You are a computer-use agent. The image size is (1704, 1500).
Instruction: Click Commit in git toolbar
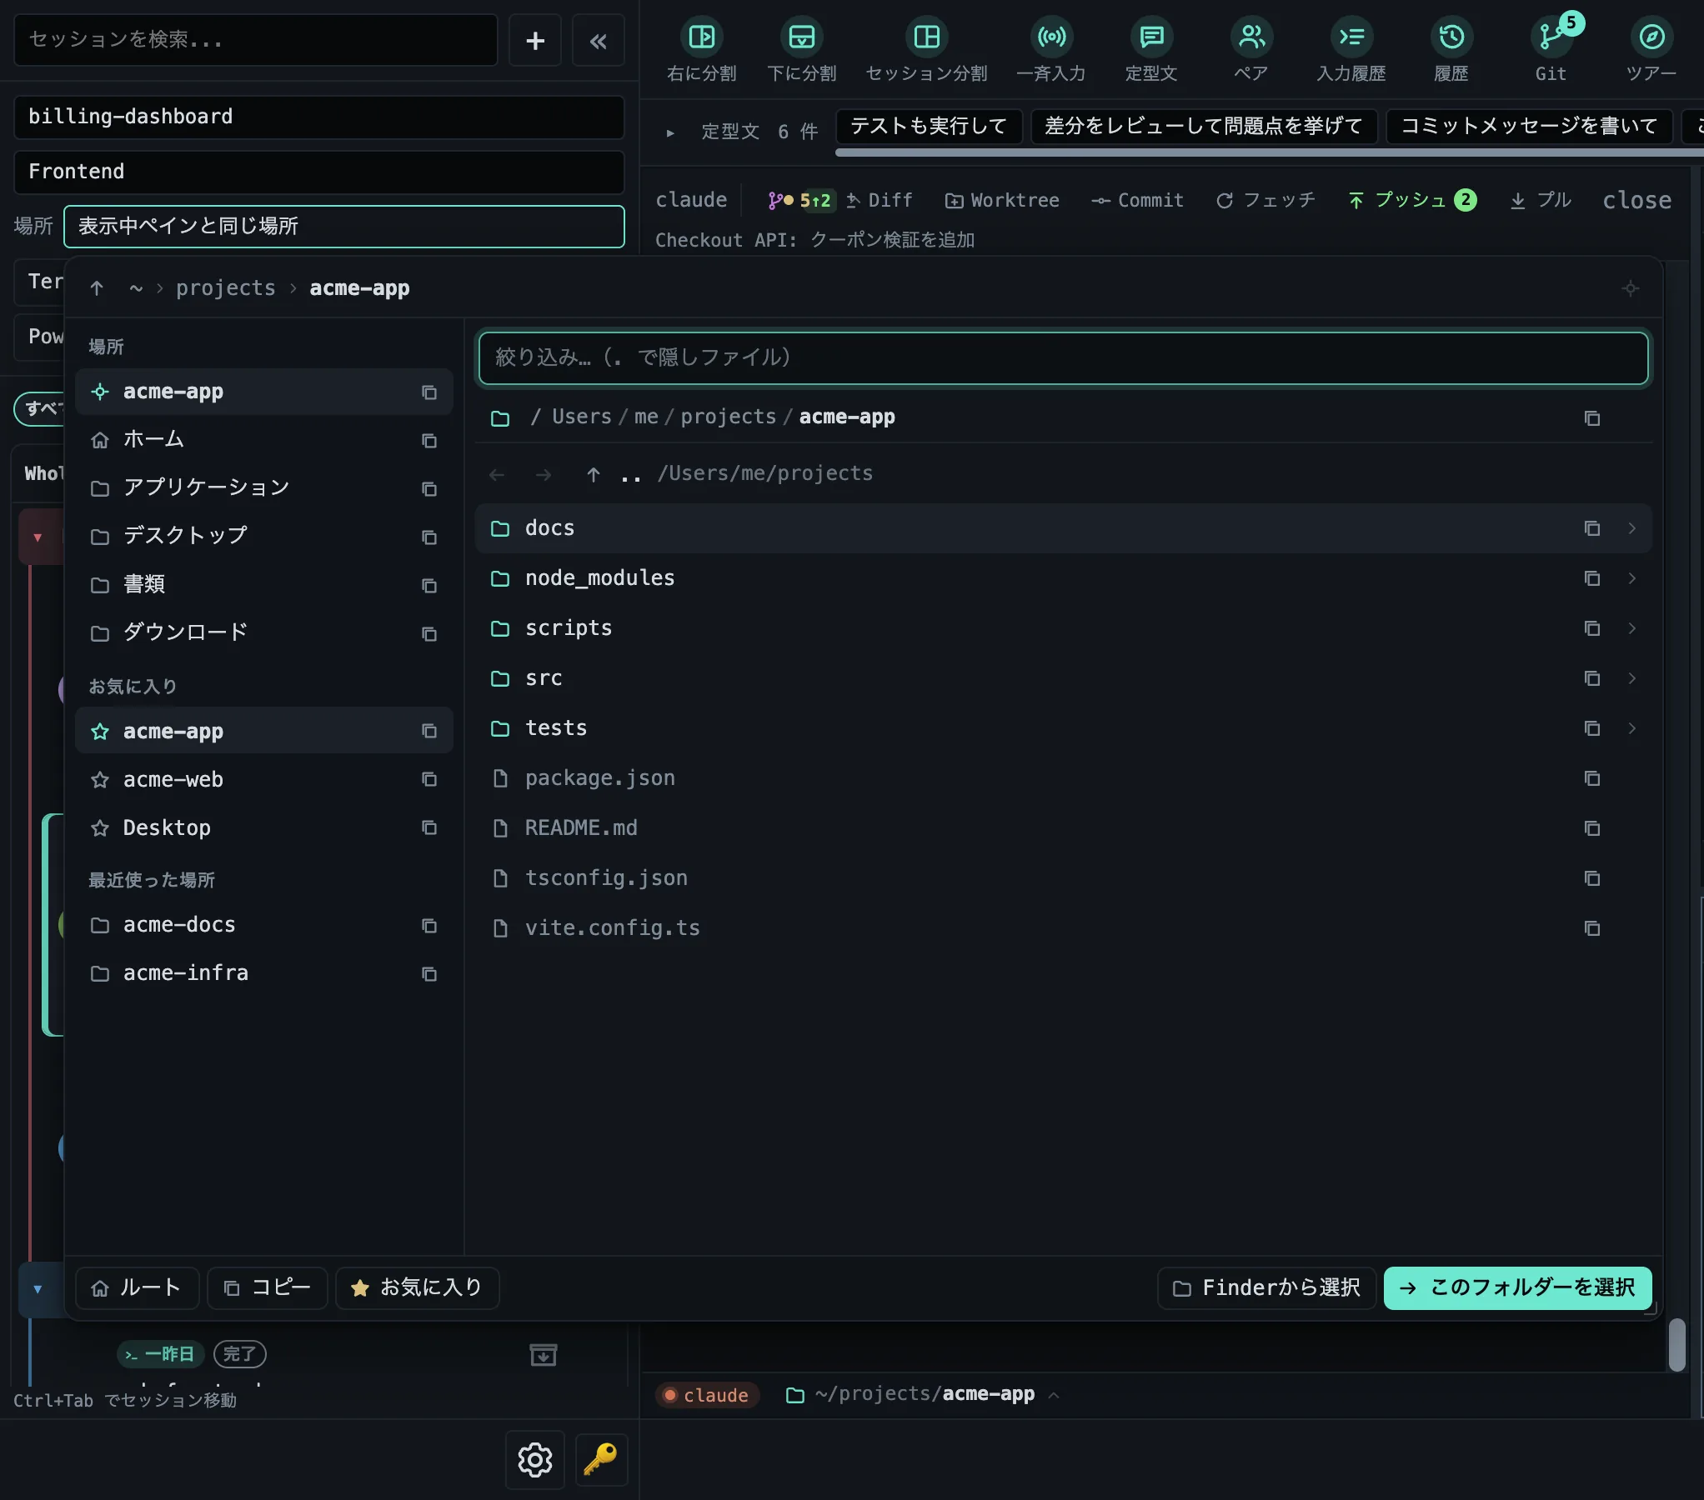[1138, 200]
